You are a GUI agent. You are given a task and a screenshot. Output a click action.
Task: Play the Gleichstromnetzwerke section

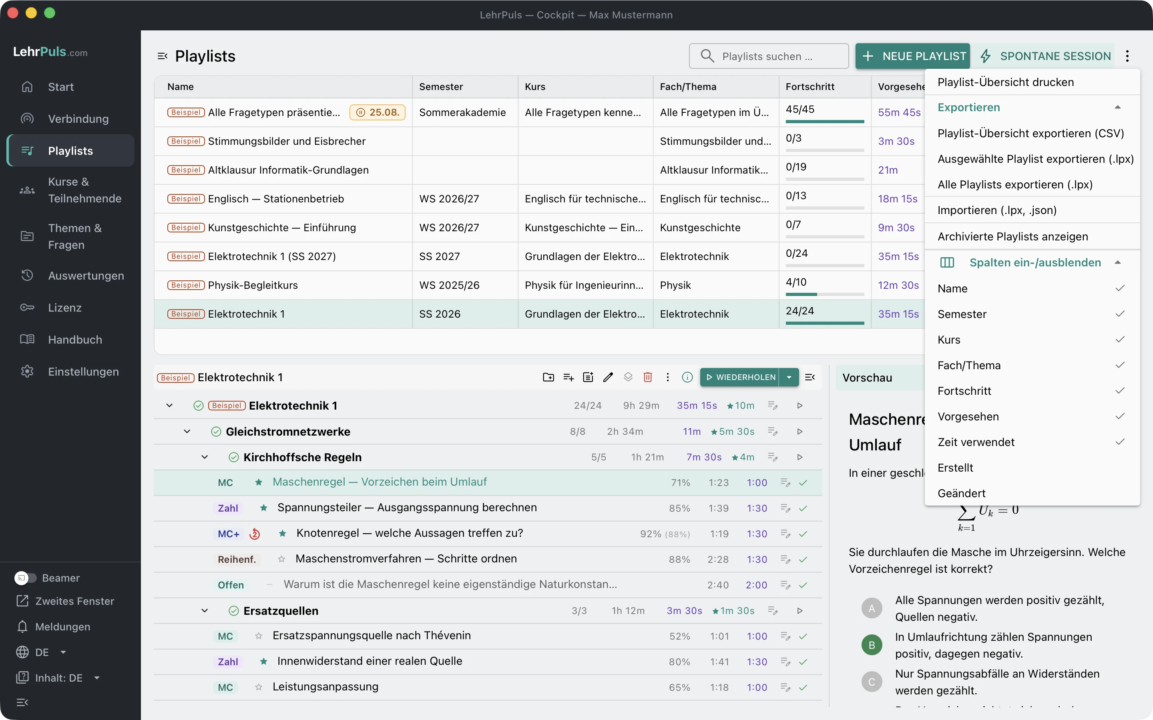(x=800, y=432)
